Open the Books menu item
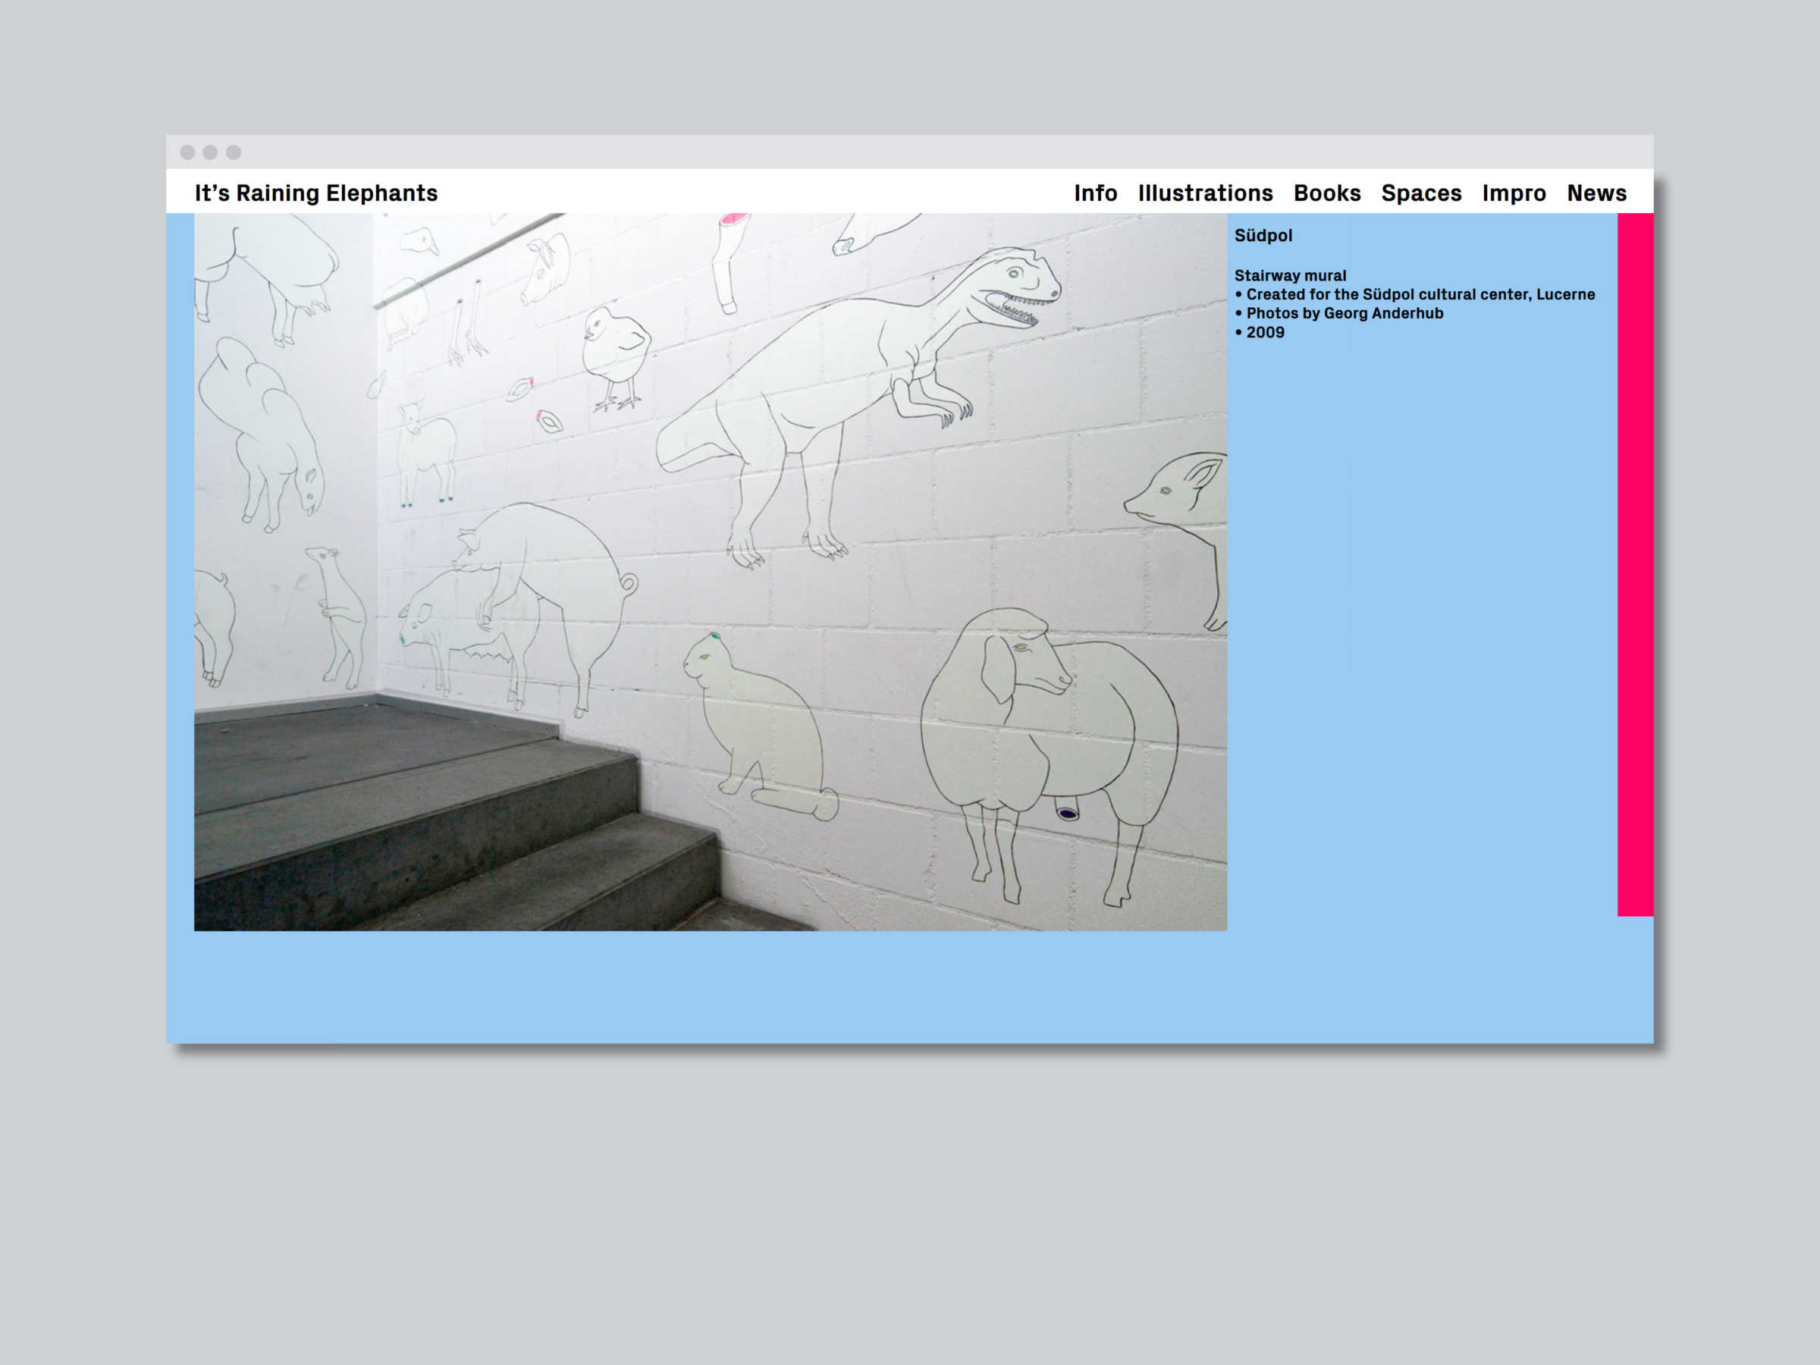 pos(1326,193)
